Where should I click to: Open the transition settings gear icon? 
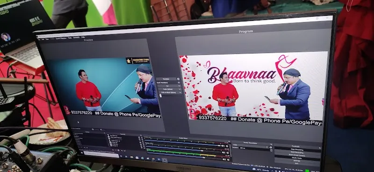(x=179, y=79)
